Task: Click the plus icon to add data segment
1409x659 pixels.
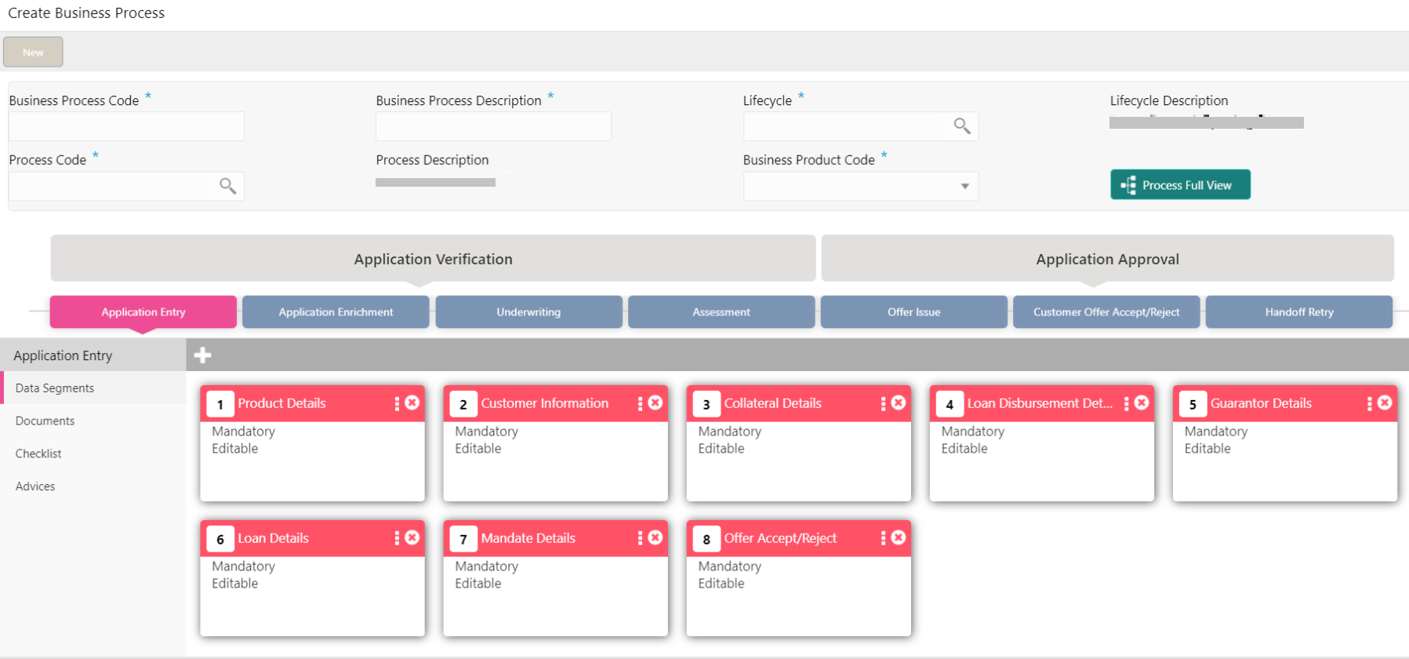Action: 202,355
